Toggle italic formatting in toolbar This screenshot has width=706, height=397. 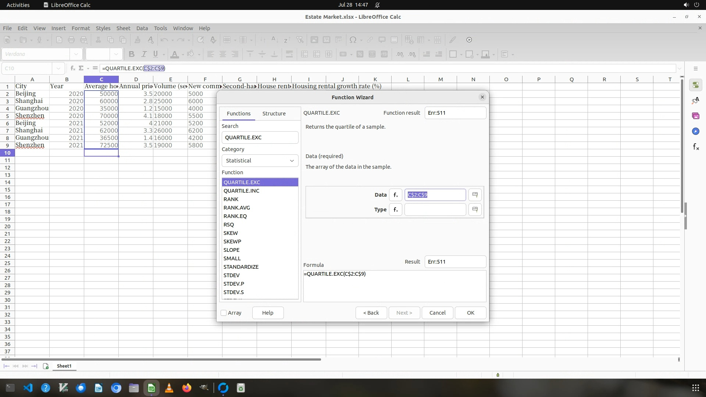point(144,54)
